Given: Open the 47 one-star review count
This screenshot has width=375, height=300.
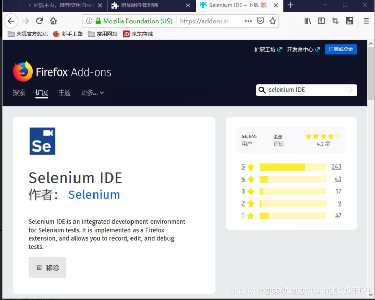Looking at the screenshot, I should (338, 216).
